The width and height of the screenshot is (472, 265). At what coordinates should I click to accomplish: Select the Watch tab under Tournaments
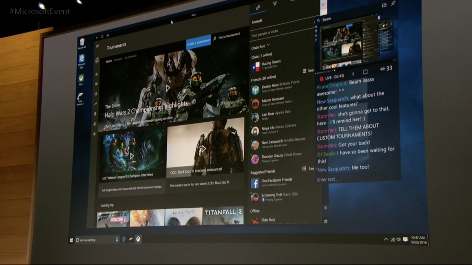[x=108, y=61]
